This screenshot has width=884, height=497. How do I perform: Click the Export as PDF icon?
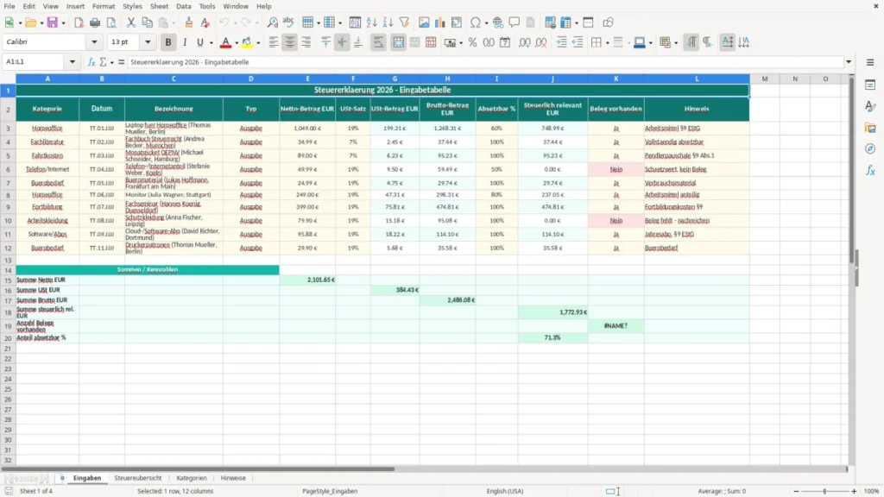[79, 22]
